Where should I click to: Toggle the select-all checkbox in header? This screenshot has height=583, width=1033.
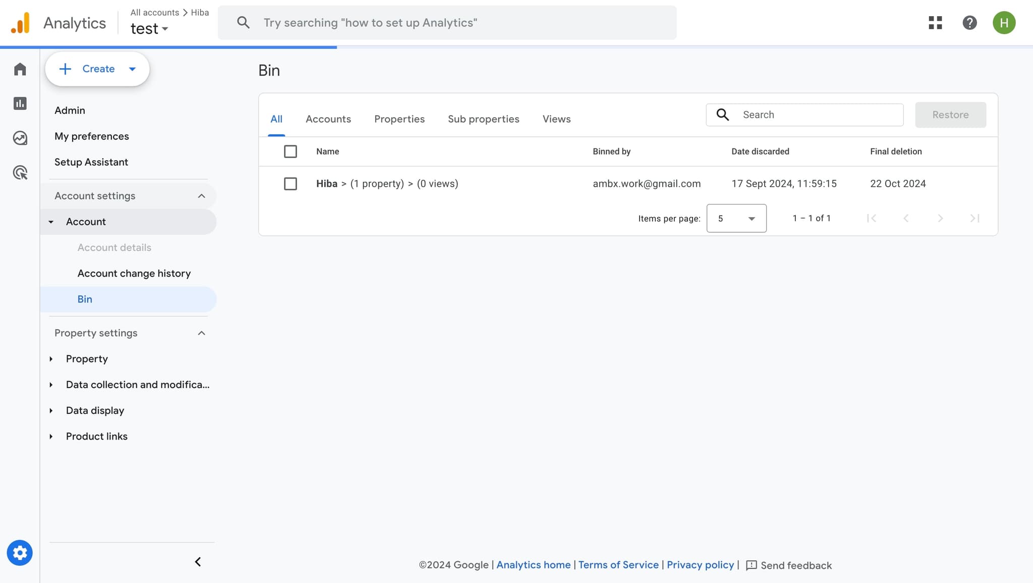[291, 151]
